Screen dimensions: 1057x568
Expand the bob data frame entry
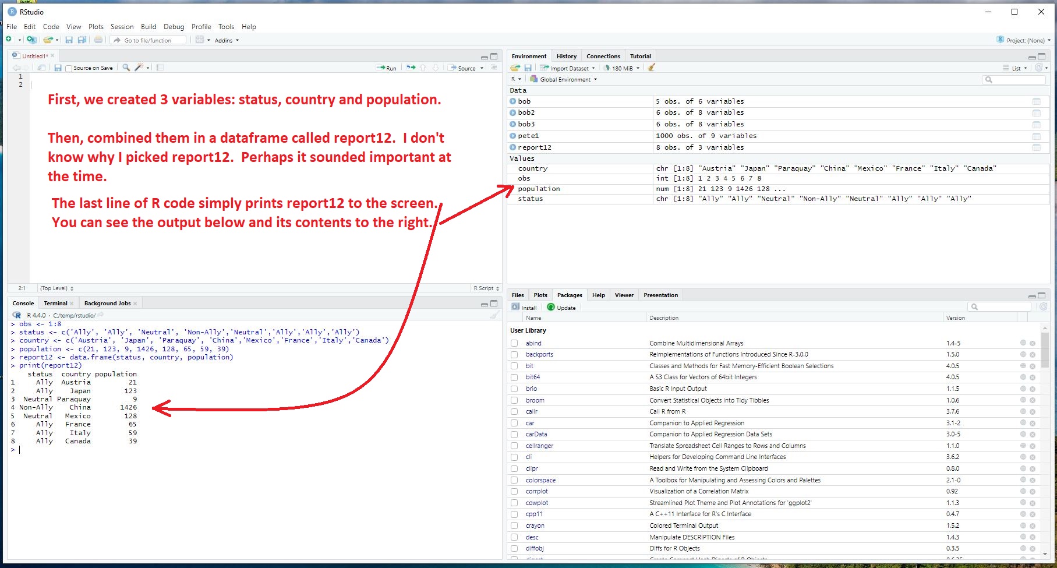pos(513,101)
